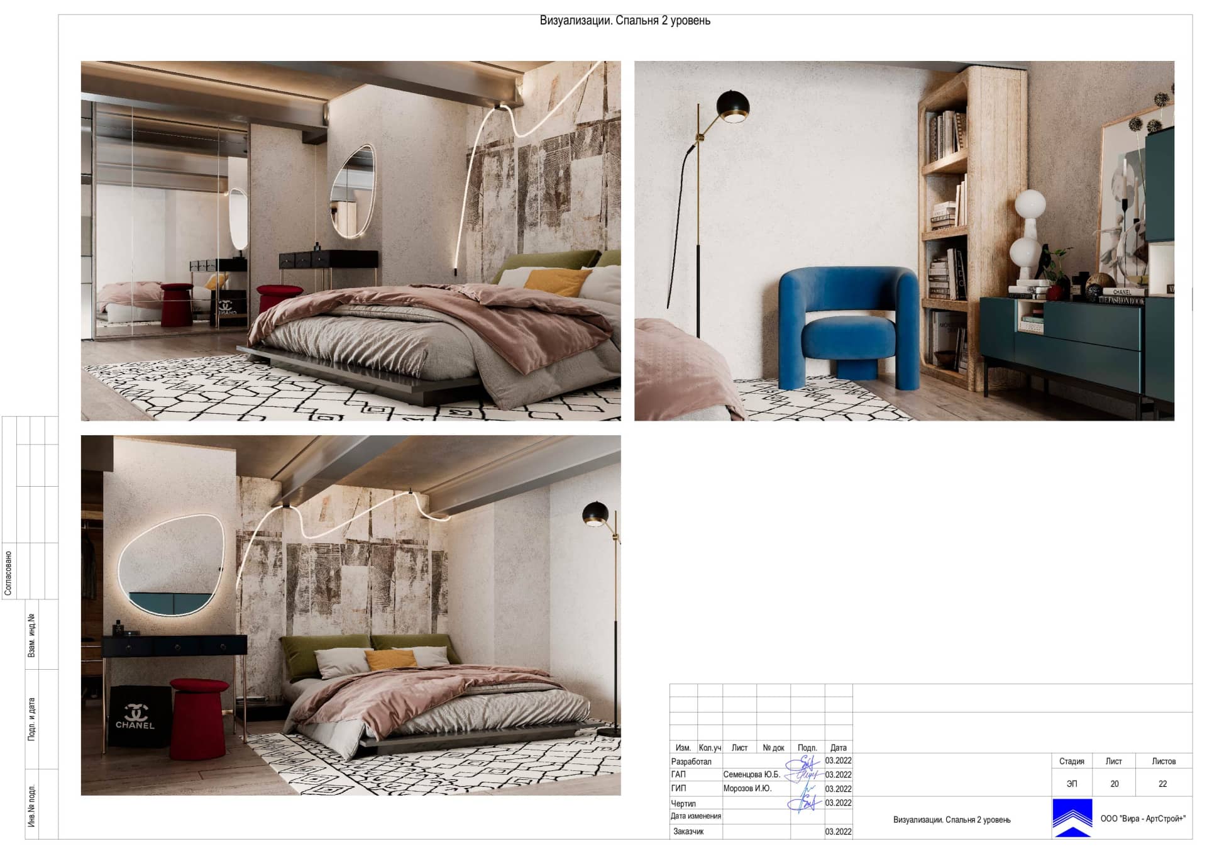
Task: Select the company name ООО "Вира - АртСтрой+"
Action: (x=1143, y=819)
